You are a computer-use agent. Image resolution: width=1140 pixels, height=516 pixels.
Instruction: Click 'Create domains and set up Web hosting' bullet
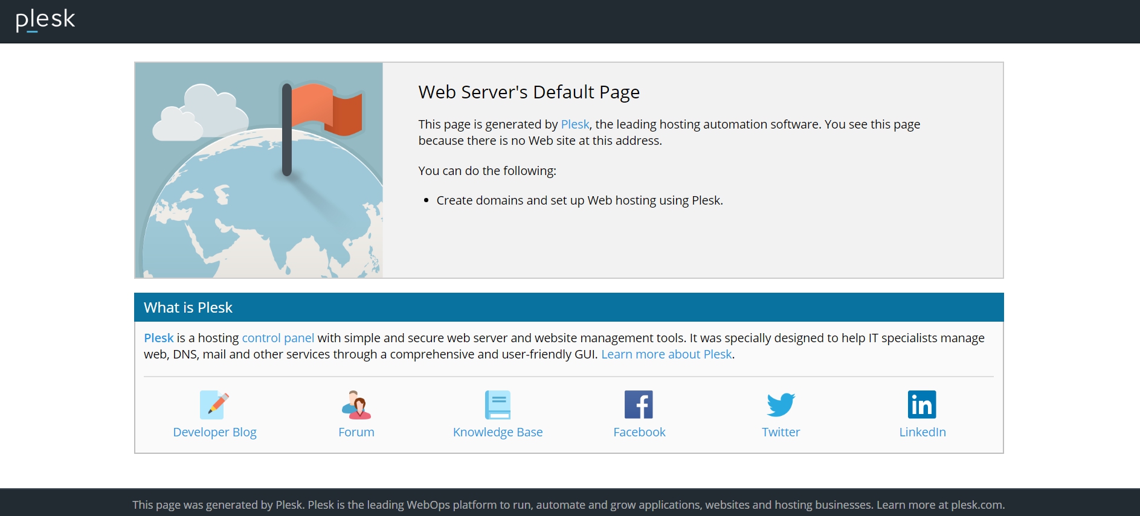click(x=579, y=200)
